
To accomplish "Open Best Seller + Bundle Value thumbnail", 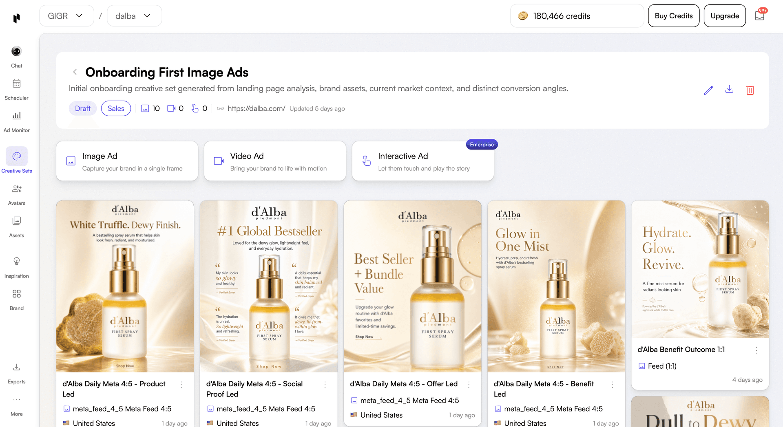I will (413, 286).
